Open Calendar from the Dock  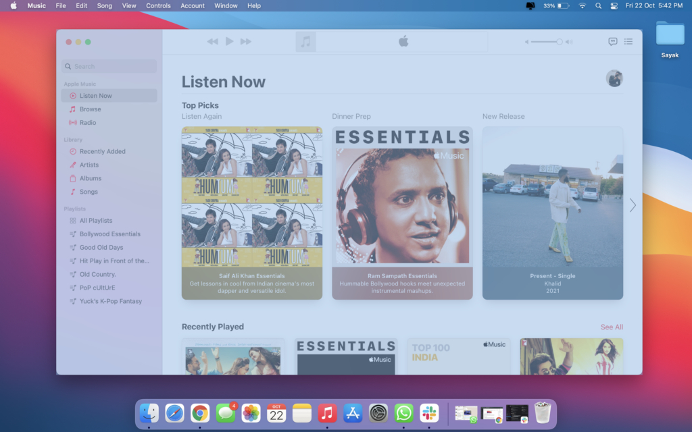276,414
